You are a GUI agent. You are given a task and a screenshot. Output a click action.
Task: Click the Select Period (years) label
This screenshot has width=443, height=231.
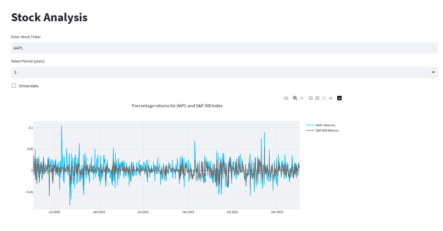point(28,61)
